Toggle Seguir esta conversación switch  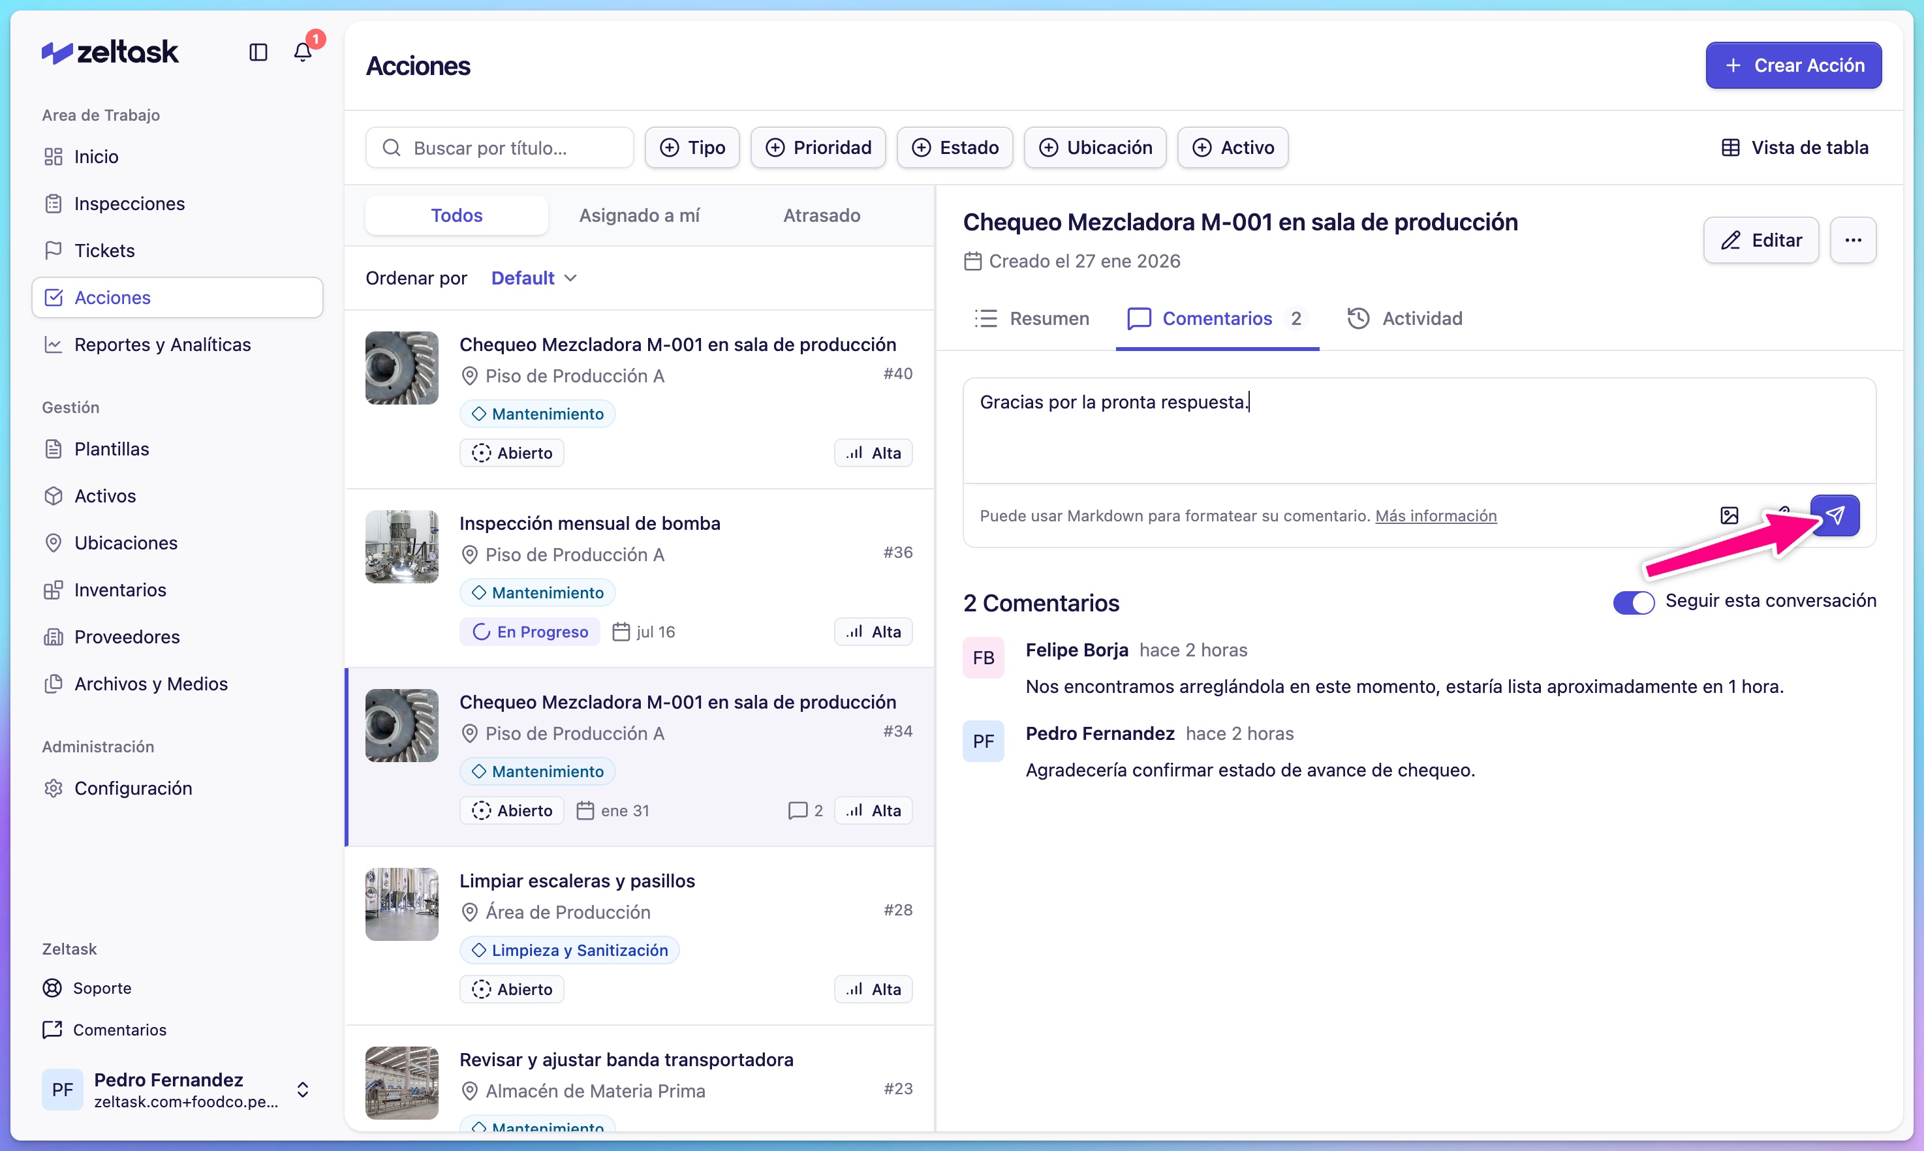tap(1633, 602)
